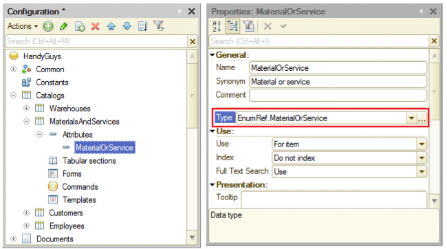Focus the Properties search box
Screen dimensions: 447x249
pos(319,41)
